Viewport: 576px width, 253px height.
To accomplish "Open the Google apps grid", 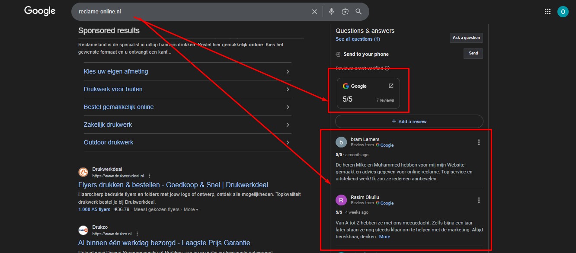I will coord(547,12).
